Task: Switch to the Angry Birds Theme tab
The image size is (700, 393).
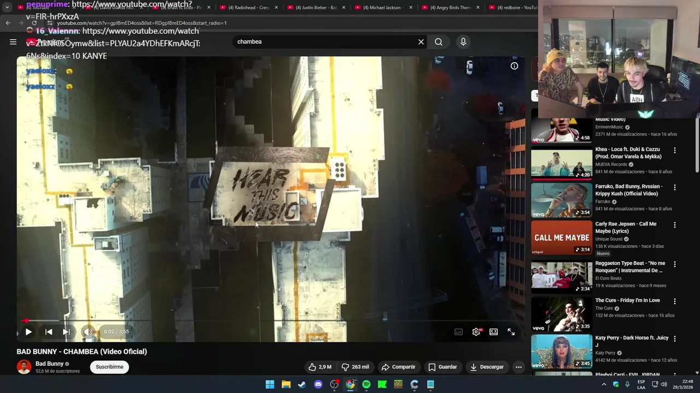Action: click(x=450, y=8)
